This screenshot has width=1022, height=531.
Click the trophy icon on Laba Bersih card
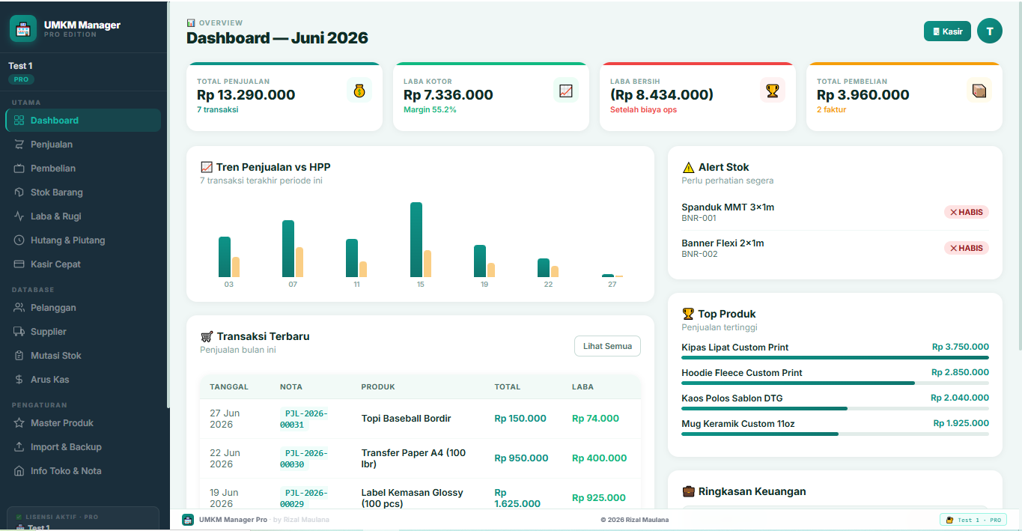[x=773, y=91]
